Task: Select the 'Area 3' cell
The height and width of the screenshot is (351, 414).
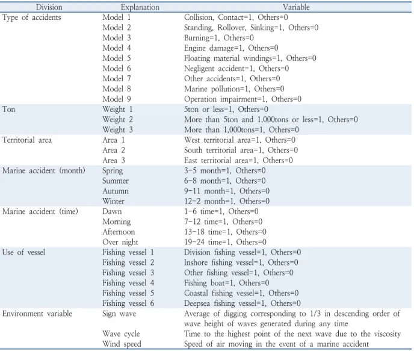Action: (114, 160)
